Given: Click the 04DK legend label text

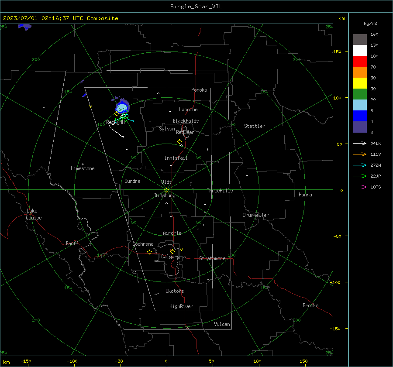Looking at the screenshot, I should tap(376, 144).
